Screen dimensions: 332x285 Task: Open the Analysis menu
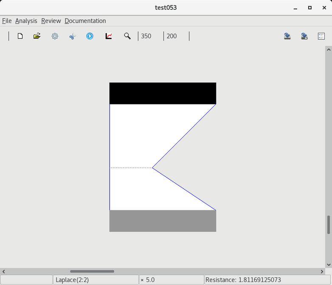coord(26,21)
